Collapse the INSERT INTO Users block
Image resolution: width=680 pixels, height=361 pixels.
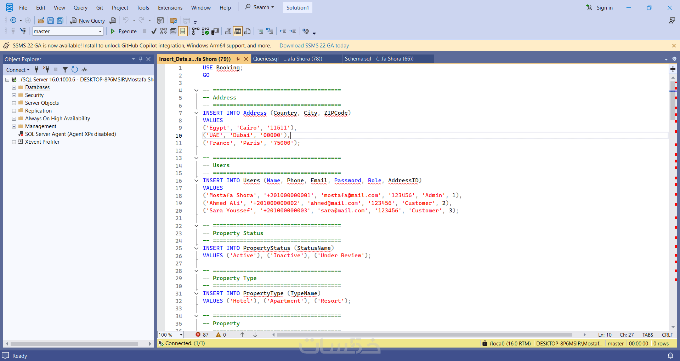click(196, 180)
